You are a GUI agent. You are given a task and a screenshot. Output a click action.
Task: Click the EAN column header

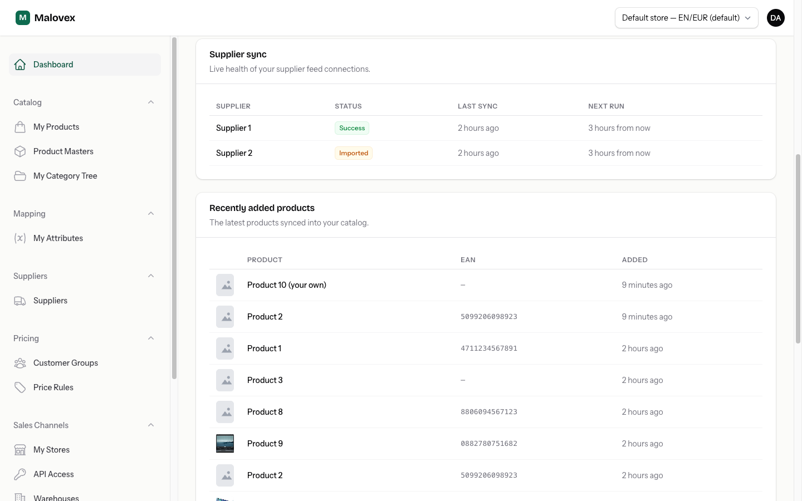[468, 260]
